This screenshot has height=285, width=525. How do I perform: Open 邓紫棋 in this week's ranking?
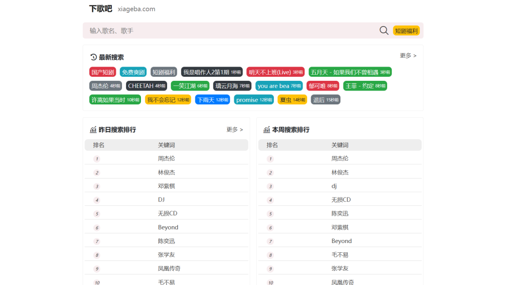(x=340, y=227)
